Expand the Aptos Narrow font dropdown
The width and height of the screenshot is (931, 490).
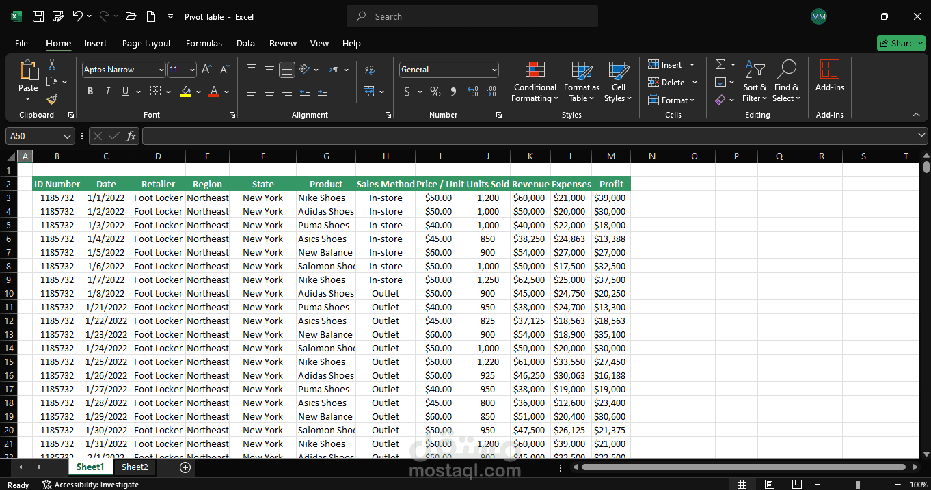(x=161, y=70)
